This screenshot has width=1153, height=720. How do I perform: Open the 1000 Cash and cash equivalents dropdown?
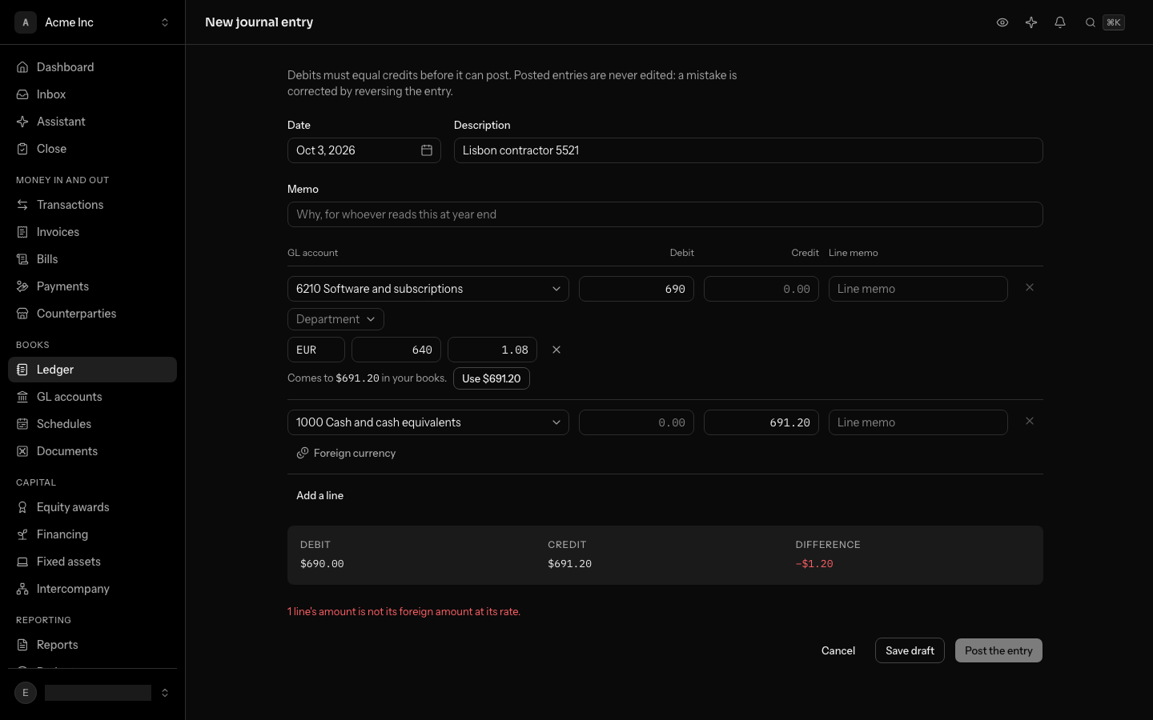(x=428, y=422)
